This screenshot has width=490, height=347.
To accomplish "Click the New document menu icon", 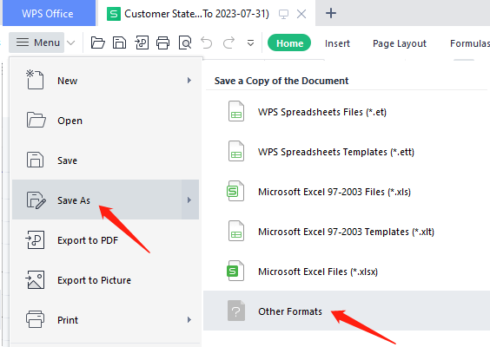I will (35, 80).
